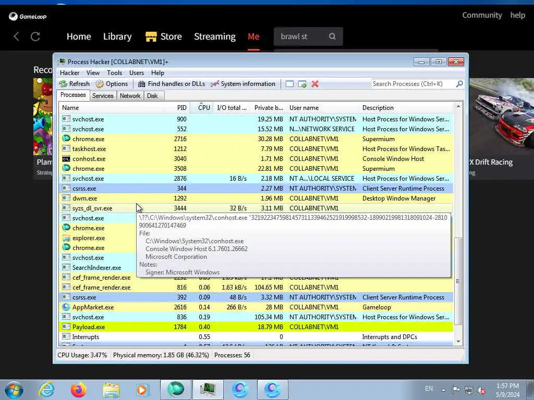
Task: Click the AppMarket.exe Gameloop icon
Action: pyautogui.click(x=66, y=307)
